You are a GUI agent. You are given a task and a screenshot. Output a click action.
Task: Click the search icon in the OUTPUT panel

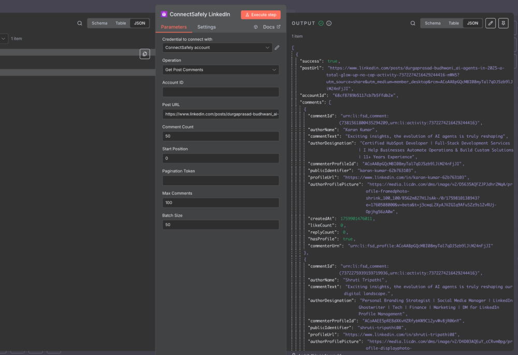[412, 23]
